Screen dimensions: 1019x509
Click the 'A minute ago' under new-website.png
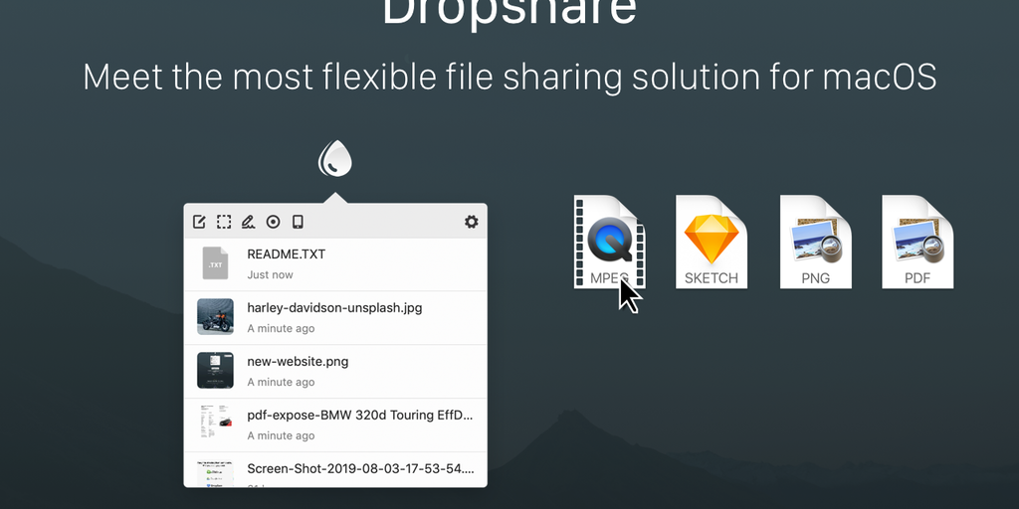[x=281, y=383]
